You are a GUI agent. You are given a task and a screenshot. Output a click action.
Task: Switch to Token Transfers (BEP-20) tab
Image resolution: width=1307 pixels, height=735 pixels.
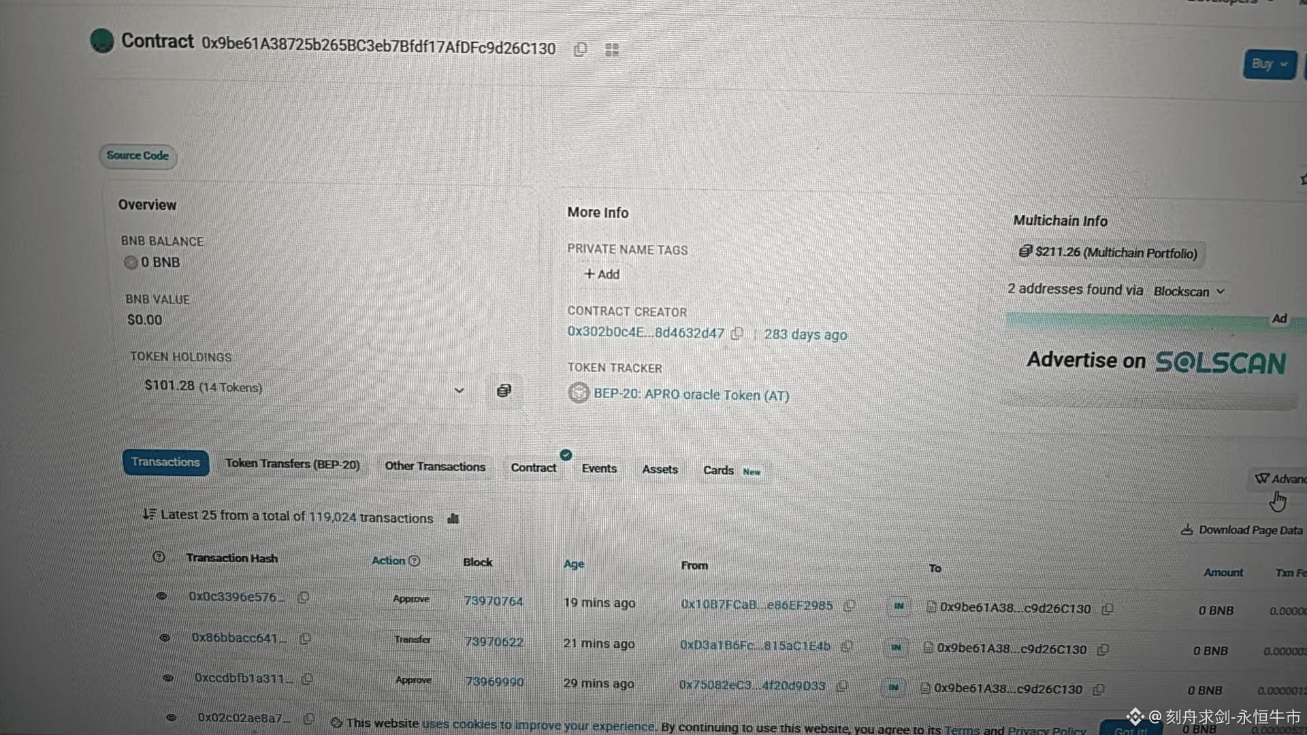(292, 464)
